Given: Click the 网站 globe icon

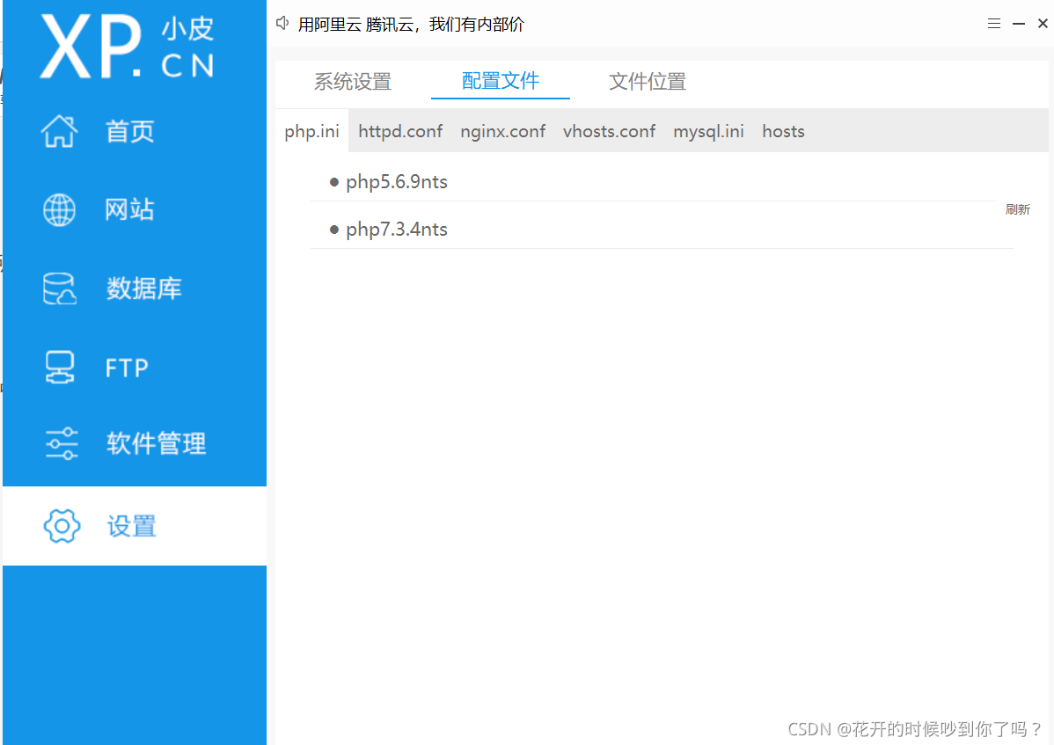Looking at the screenshot, I should [59, 209].
